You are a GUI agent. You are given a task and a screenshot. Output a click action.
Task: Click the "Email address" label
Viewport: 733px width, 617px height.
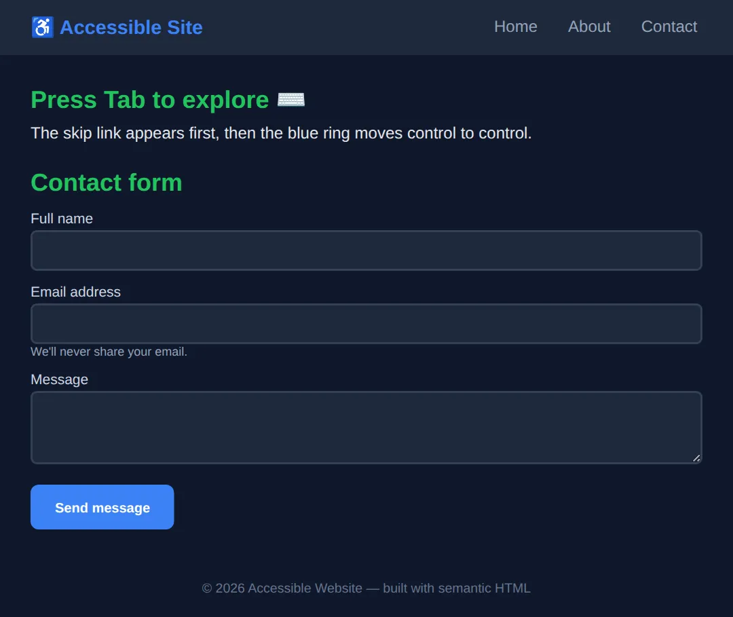click(x=76, y=292)
